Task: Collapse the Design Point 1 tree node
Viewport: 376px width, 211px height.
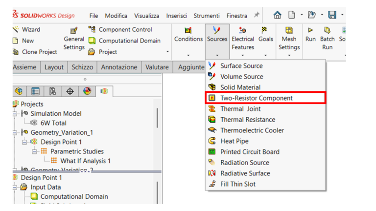Action: (x=24, y=142)
